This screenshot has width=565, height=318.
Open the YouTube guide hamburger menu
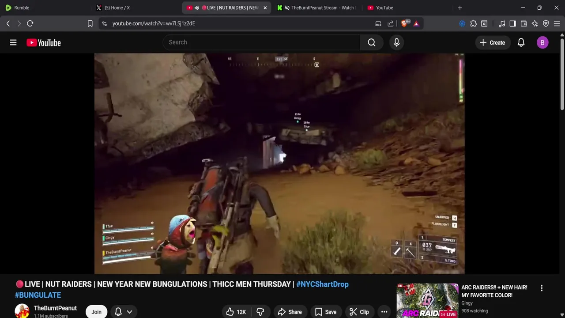(x=13, y=42)
